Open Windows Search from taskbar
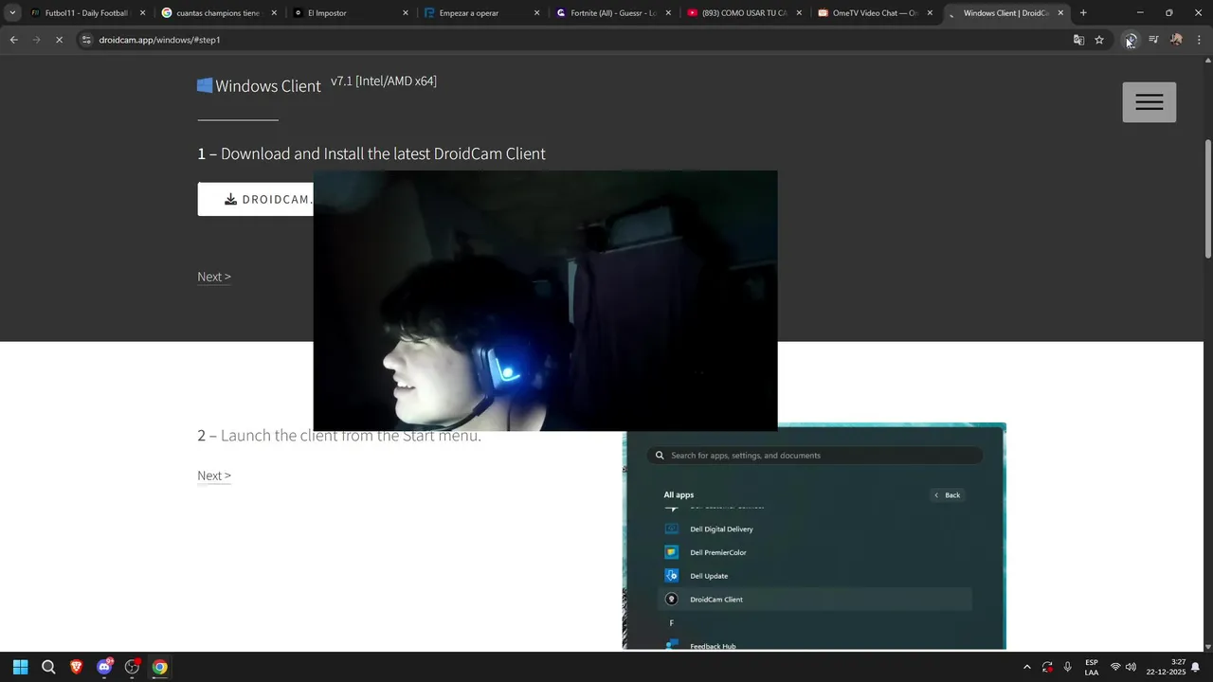1213x682 pixels. (x=48, y=667)
